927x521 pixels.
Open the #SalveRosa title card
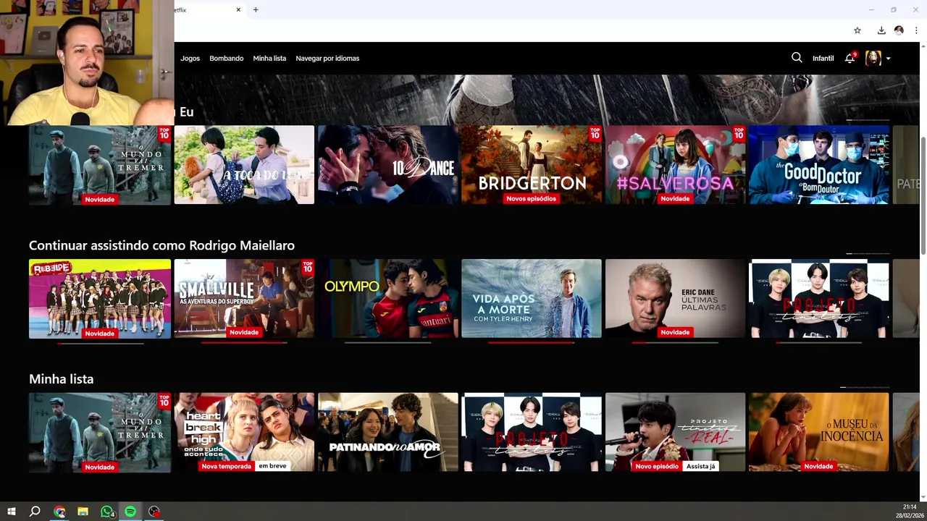(x=675, y=165)
